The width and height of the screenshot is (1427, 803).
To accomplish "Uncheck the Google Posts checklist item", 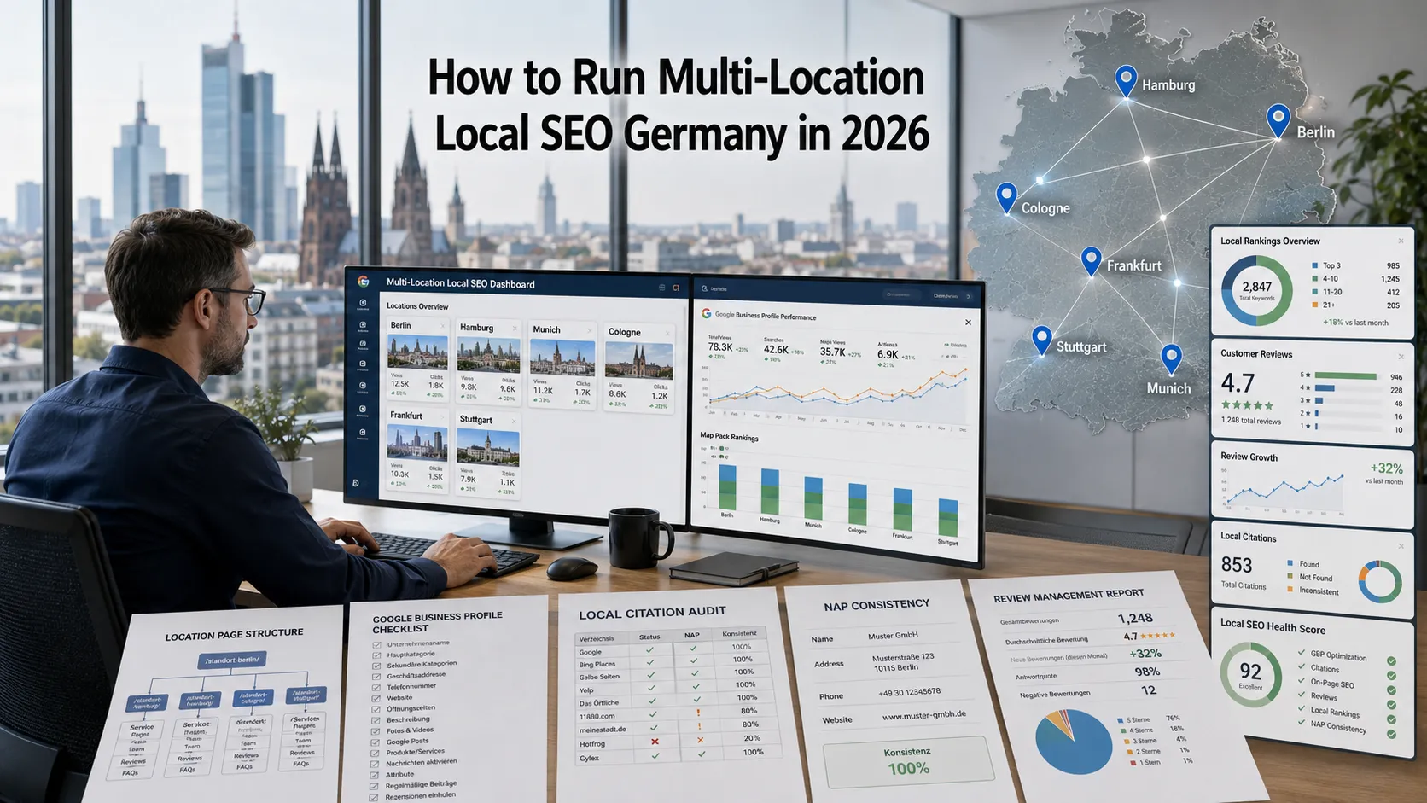I will pos(376,743).
